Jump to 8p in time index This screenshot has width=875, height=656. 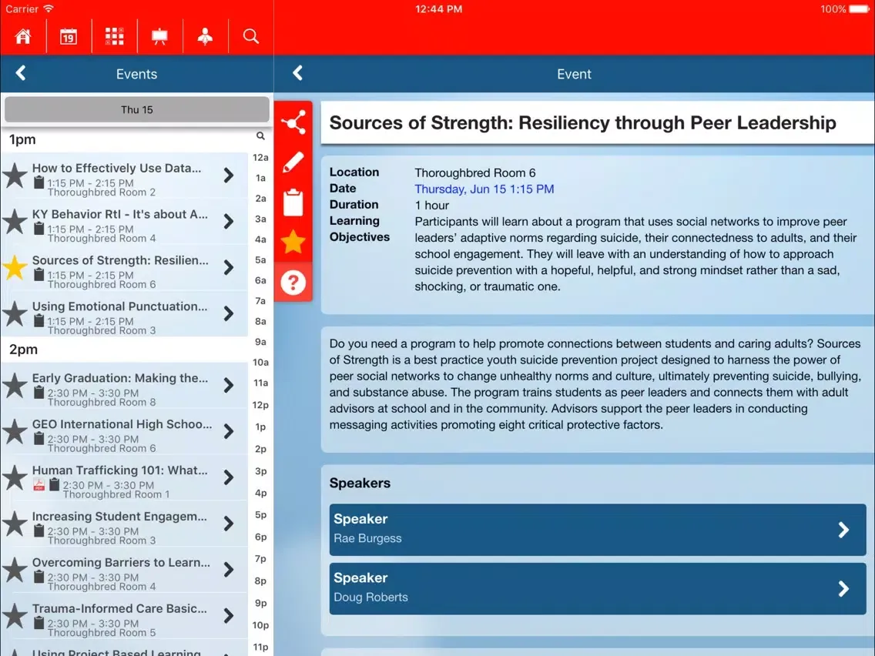coord(260,581)
